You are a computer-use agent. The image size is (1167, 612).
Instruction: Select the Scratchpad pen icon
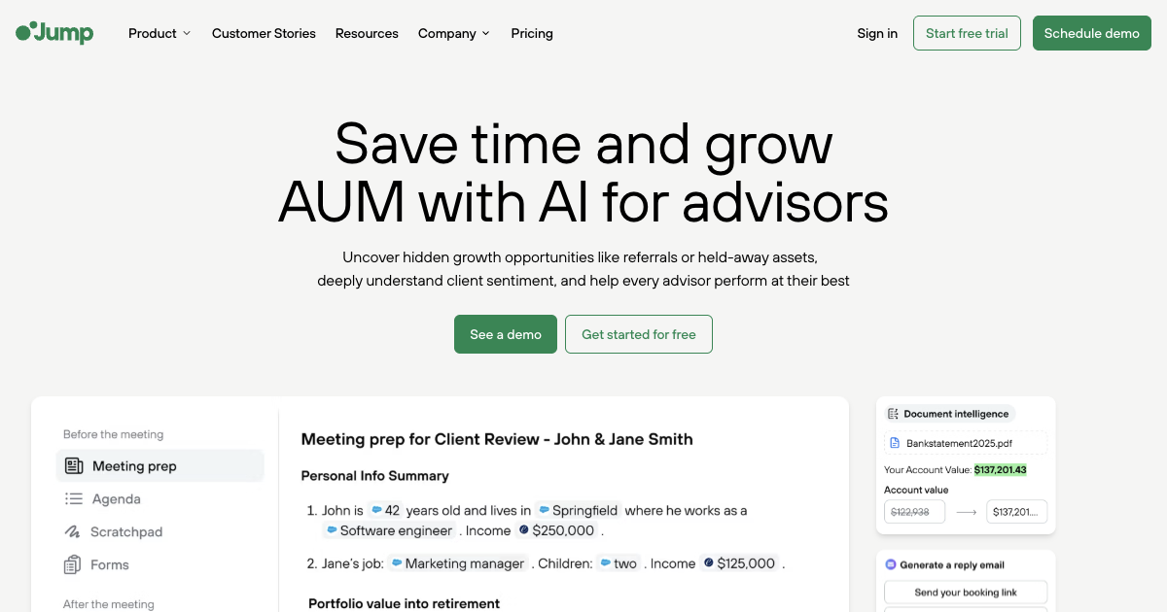[75, 531]
